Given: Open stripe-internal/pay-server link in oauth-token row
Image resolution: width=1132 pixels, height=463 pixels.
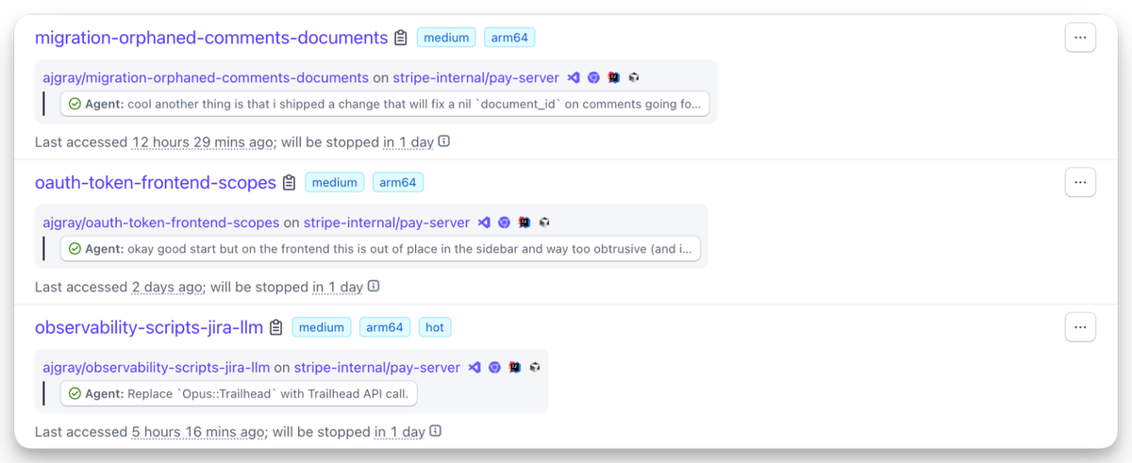Looking at the screenshot, I should pyautogui.click(x=387, y=223).
